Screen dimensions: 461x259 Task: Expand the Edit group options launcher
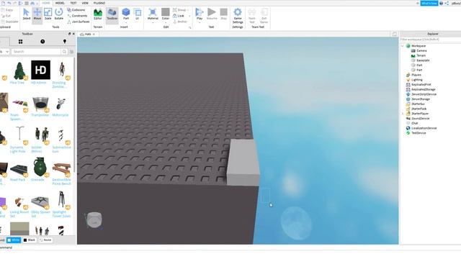[x=190, y=27]
